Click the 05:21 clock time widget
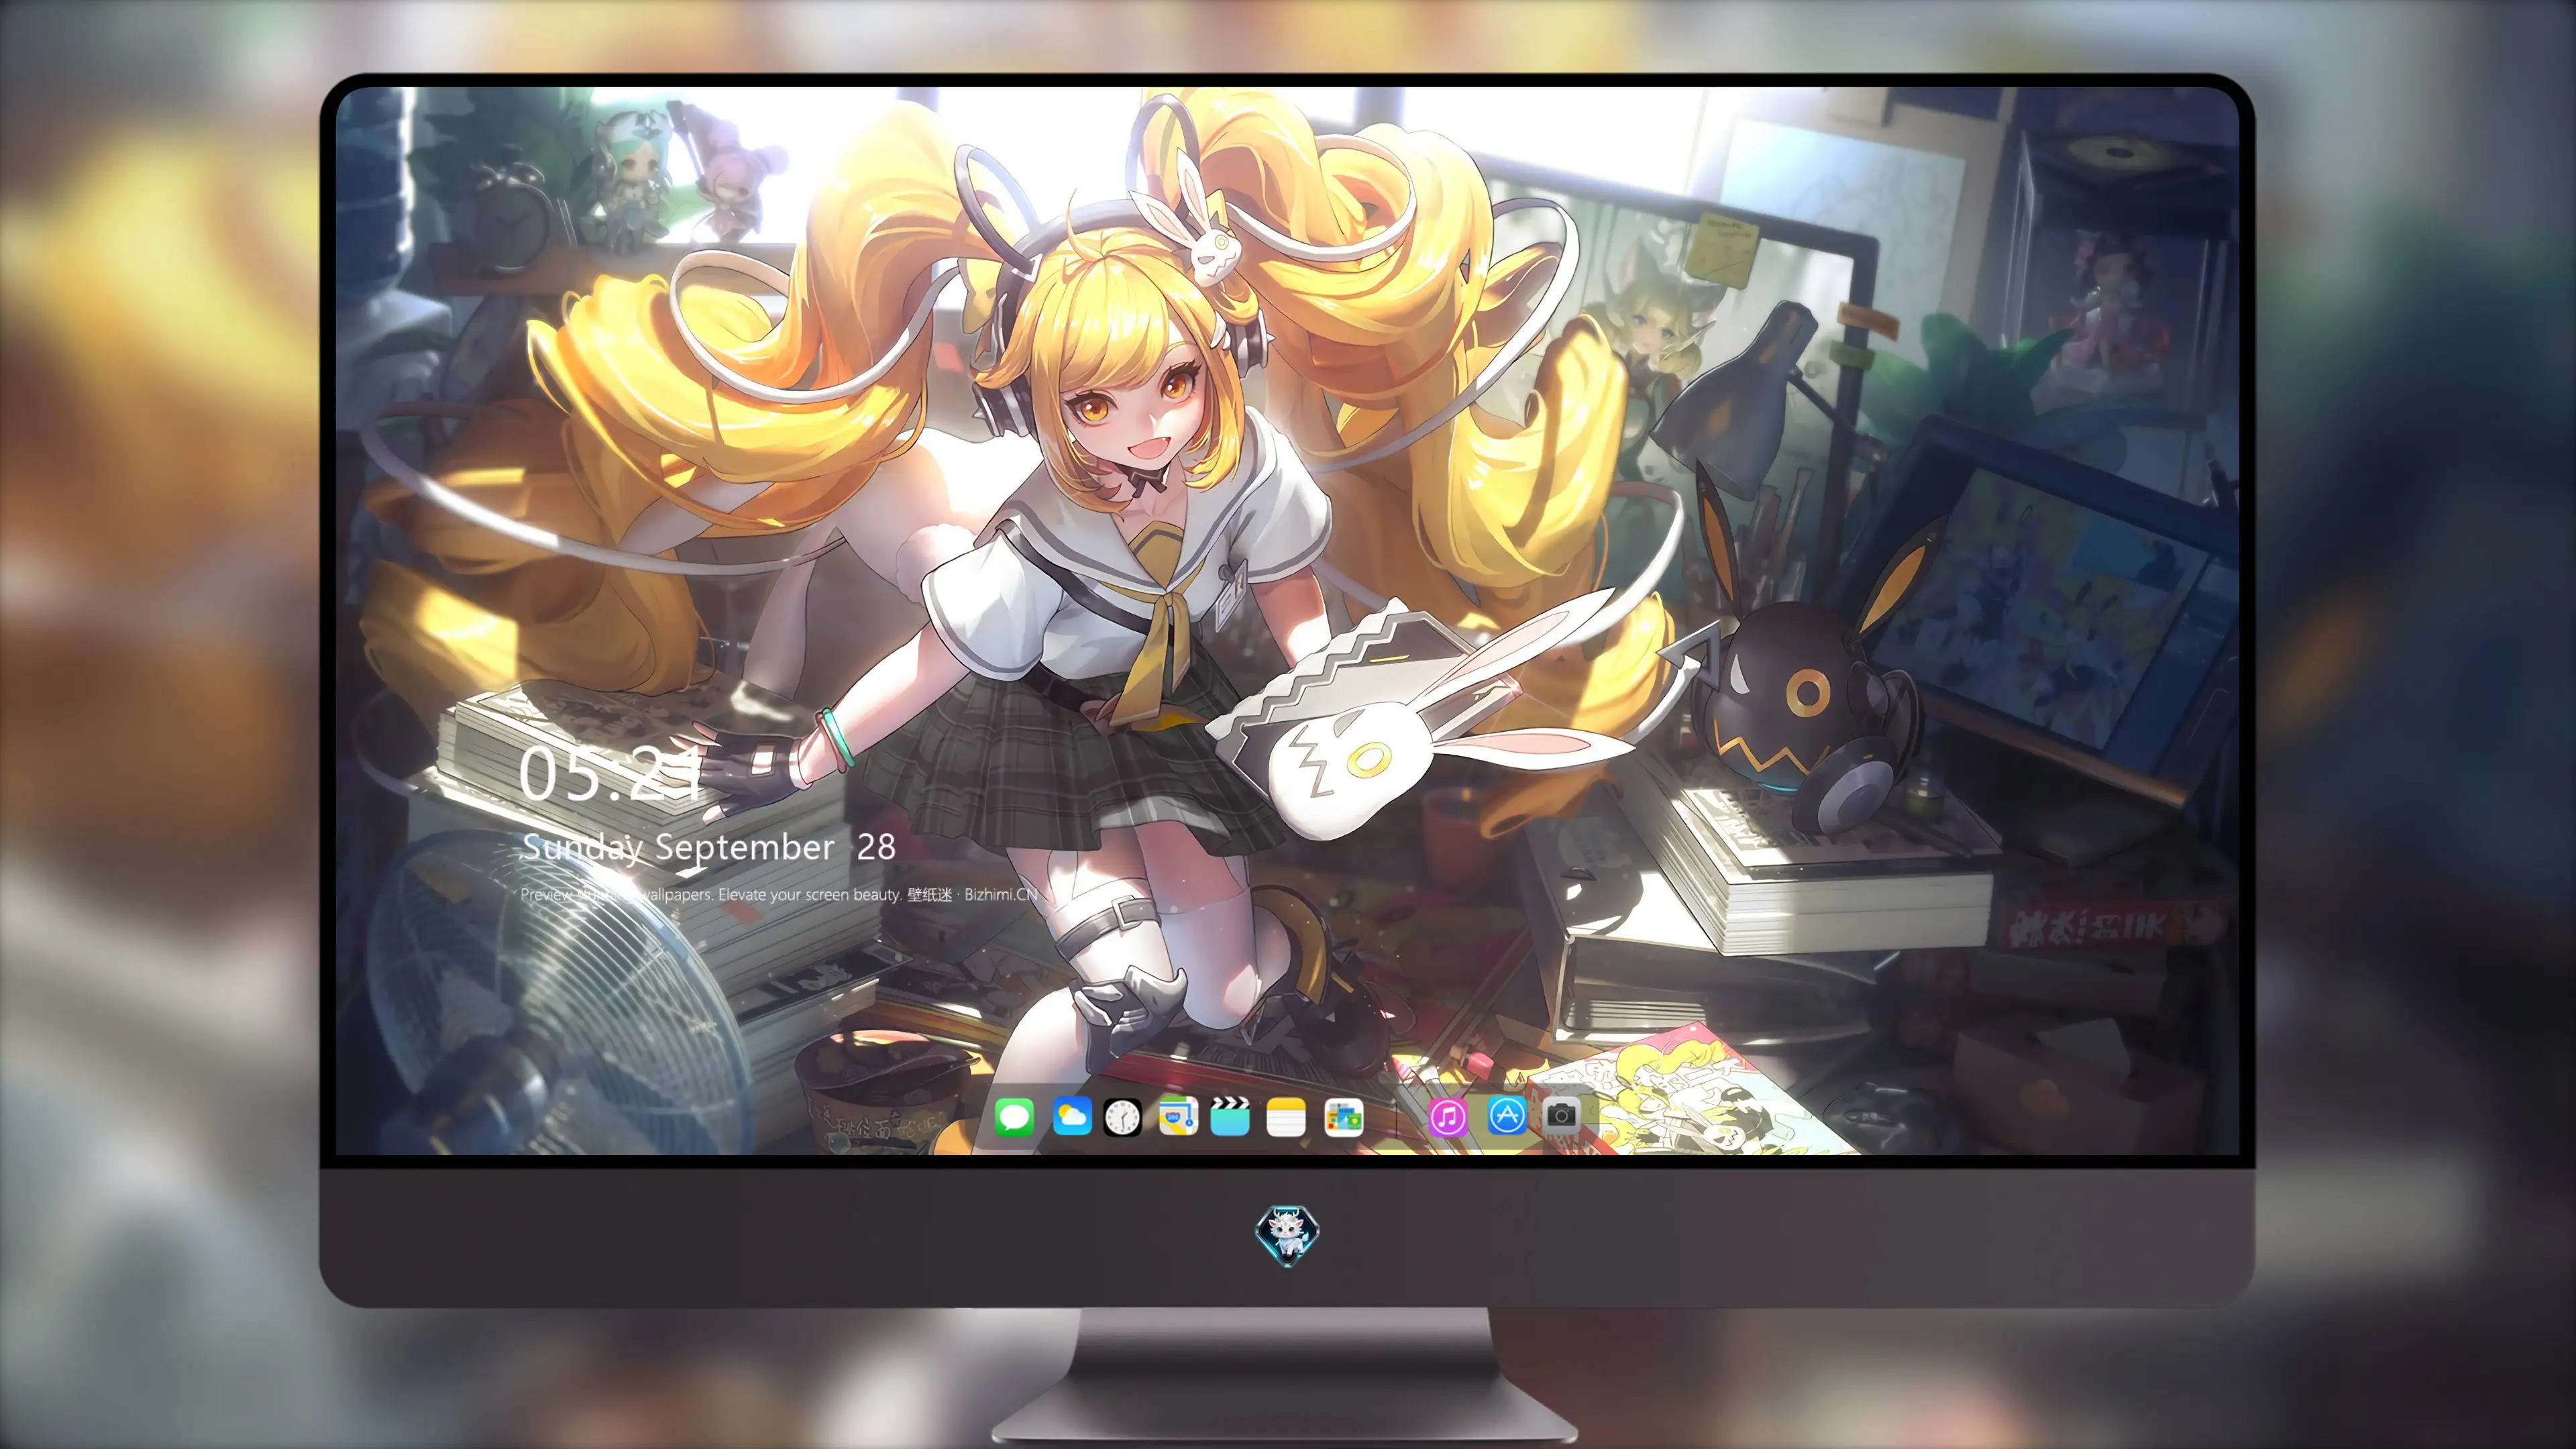Viewport: 2576px width, 1449px height. (611, 774)
